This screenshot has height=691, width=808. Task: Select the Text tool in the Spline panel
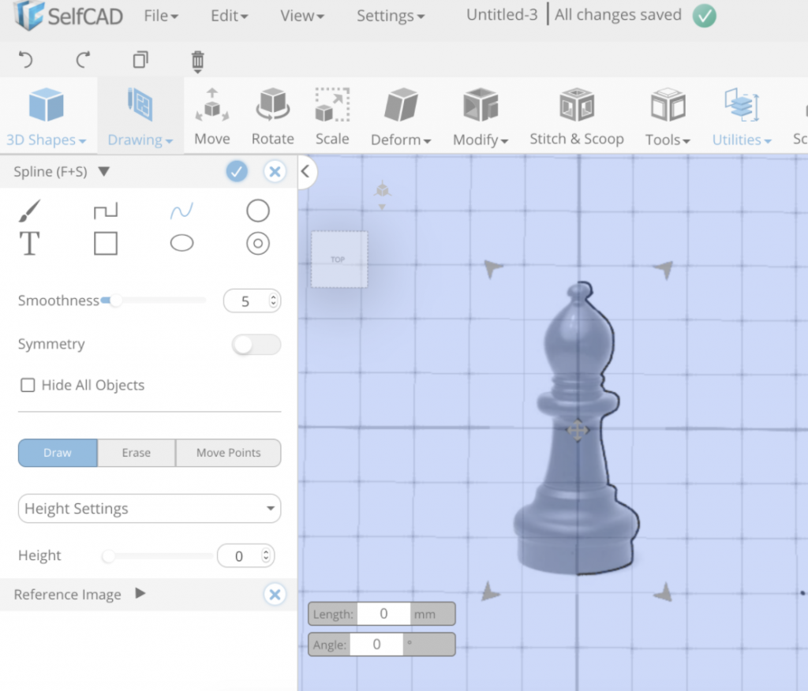(x=30, y=245)
